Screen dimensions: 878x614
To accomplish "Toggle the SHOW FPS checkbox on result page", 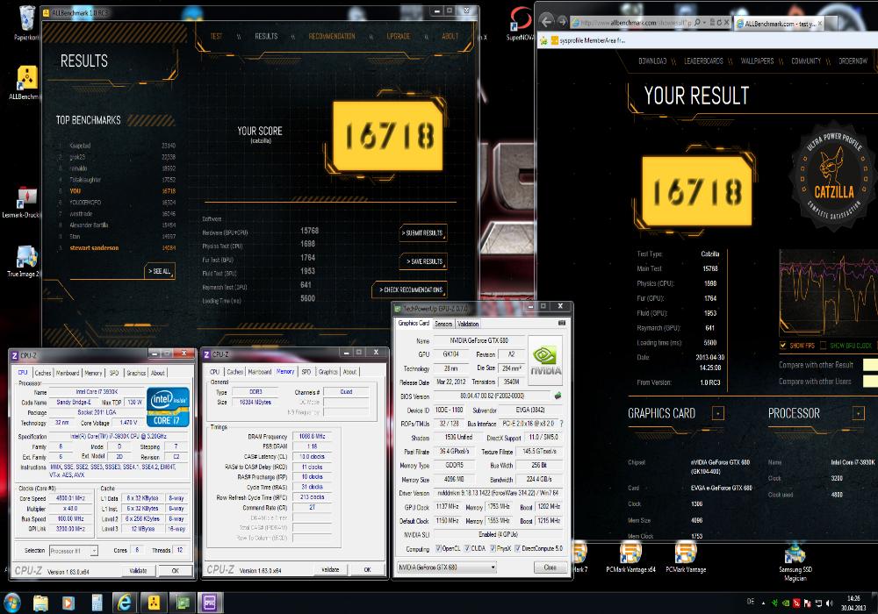I will tap(783, 346).
